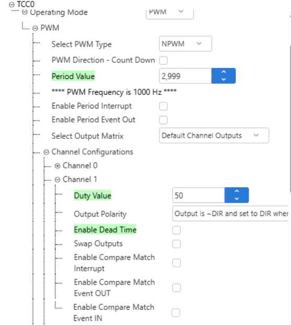Enable Compare Match Event IN checkbox

coord(176,313)
